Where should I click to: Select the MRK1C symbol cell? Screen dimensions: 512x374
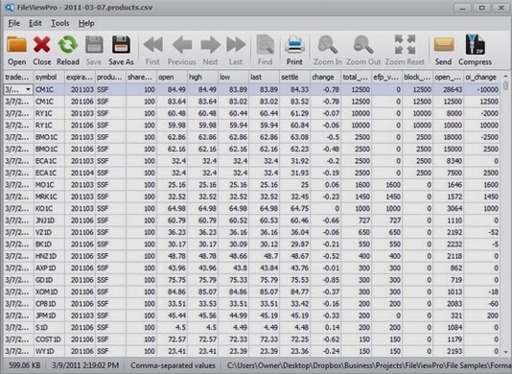tap(49, 197)
